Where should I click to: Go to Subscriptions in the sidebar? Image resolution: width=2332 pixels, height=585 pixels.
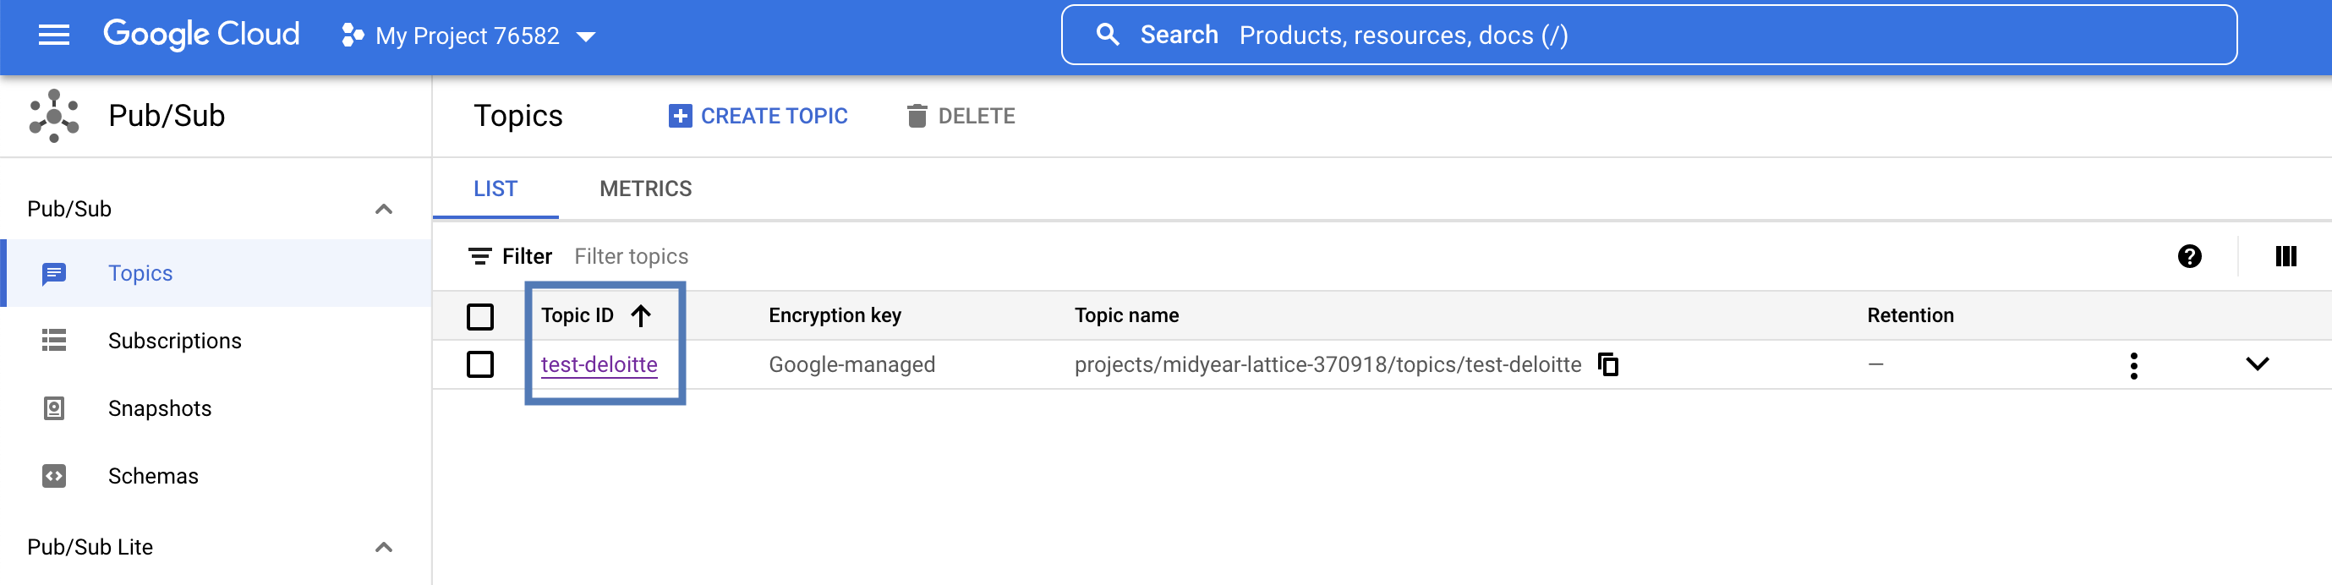coord(175,341)
